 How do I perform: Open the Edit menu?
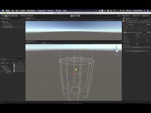[x=17, y=11]
